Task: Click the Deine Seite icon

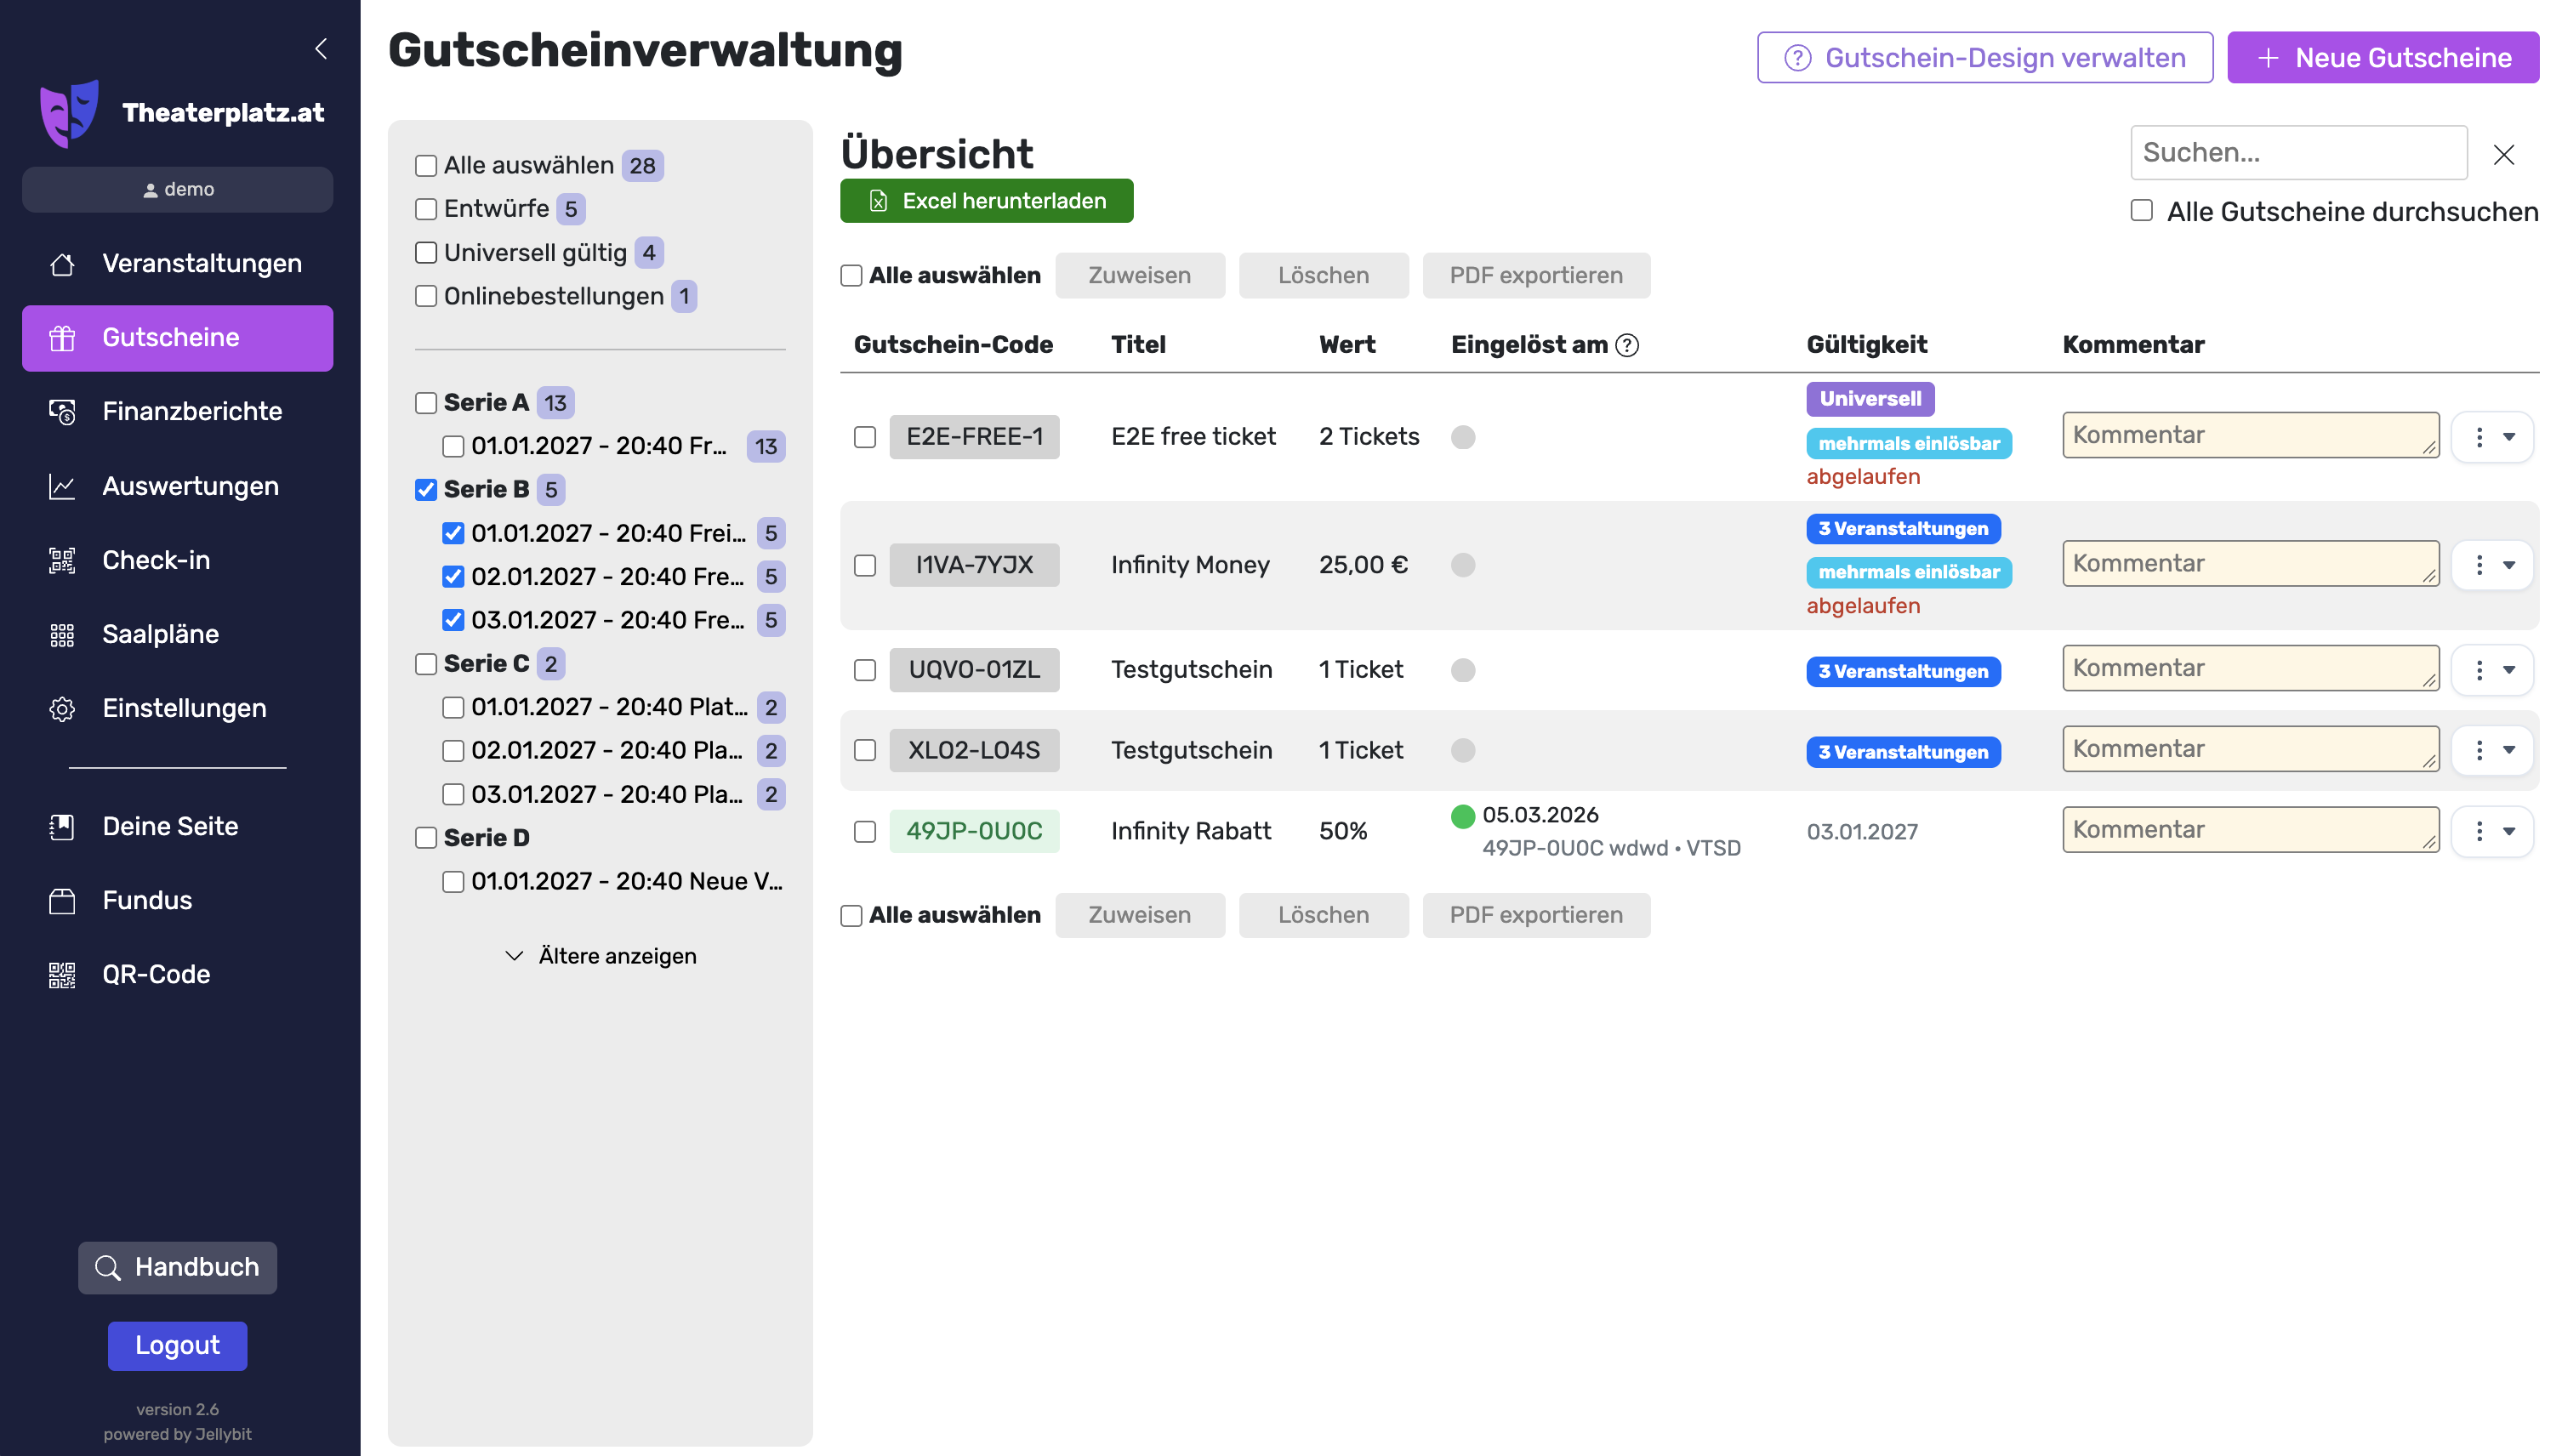Action: (x=62, y=827)
